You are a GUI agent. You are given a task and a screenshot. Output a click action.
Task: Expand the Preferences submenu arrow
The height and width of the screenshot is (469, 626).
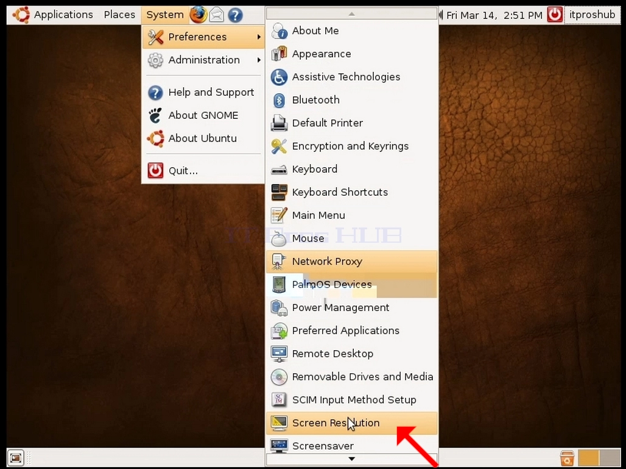tap(259, 37)
